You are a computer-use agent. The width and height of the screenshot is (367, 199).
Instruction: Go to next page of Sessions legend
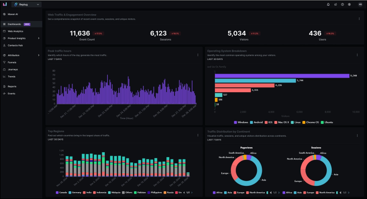(349, 193)
